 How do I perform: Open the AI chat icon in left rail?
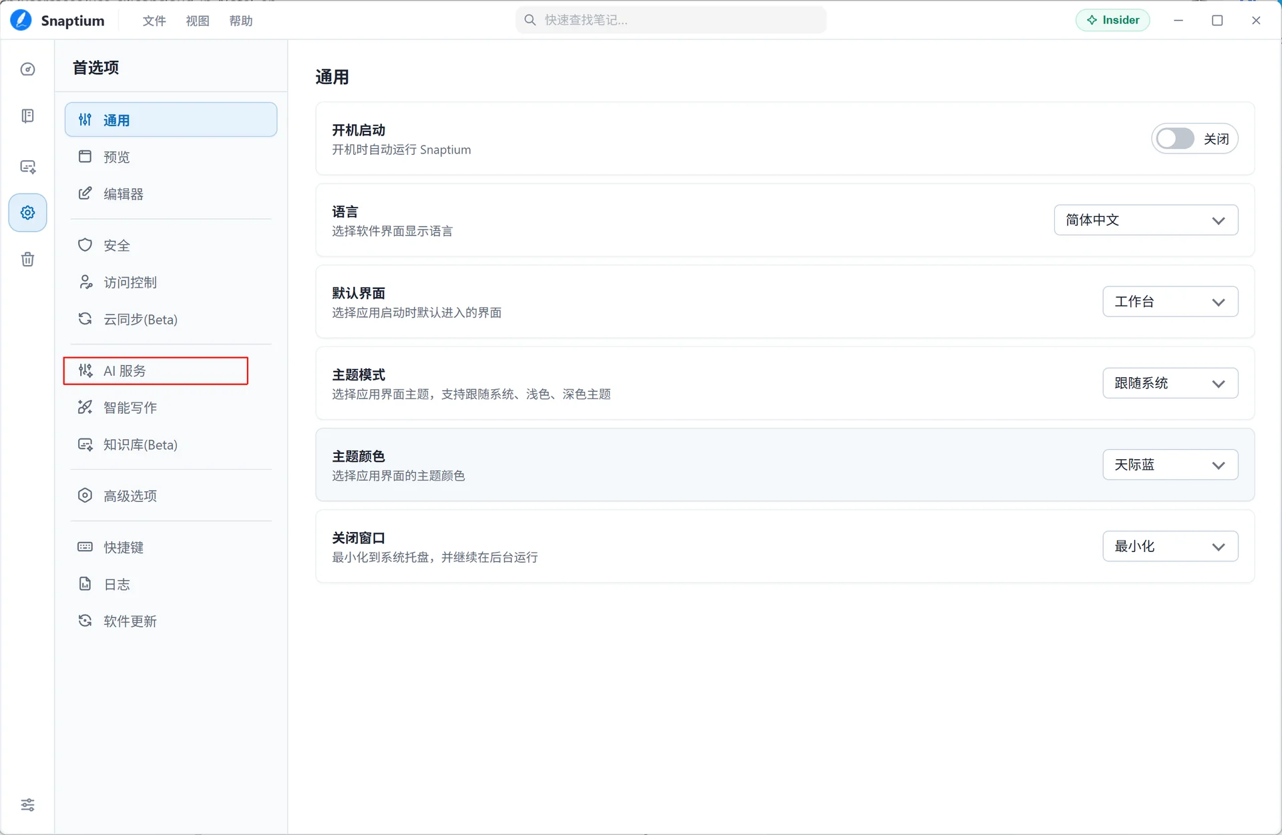pos(27,167)
